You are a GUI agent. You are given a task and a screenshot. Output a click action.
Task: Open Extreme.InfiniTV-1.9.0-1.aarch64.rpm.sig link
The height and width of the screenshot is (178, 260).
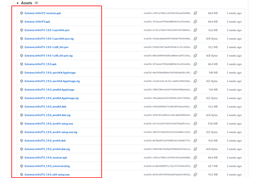49,39
